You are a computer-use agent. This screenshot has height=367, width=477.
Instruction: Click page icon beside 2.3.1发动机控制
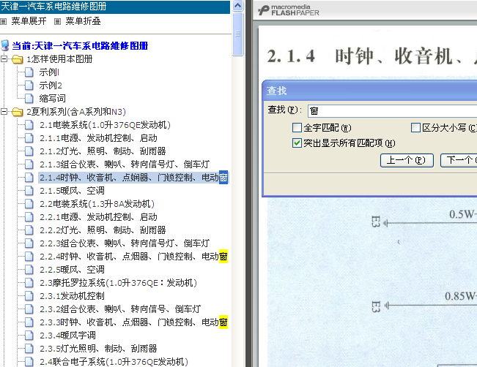click(29, 295)
